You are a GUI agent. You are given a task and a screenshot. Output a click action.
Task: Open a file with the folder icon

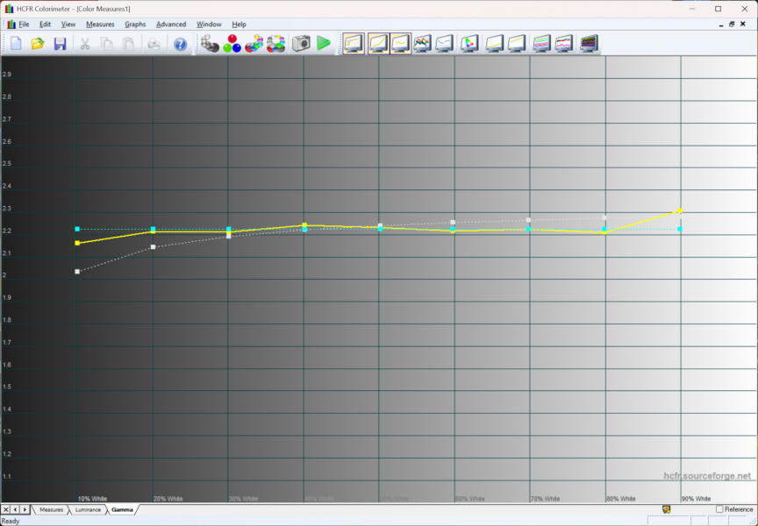pyautogui.click(x=38, y=43)
